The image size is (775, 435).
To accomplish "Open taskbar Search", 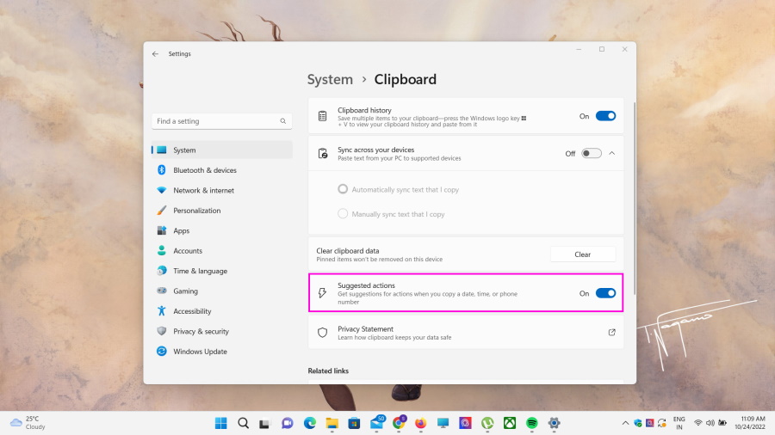I will click(243, 423).
